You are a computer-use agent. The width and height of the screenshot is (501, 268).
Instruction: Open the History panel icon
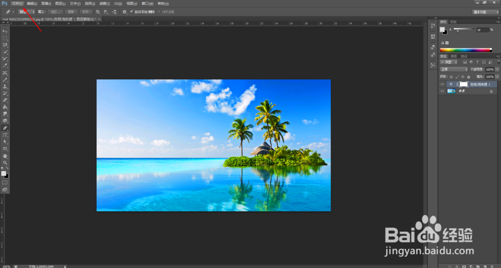tap(433, 26)
